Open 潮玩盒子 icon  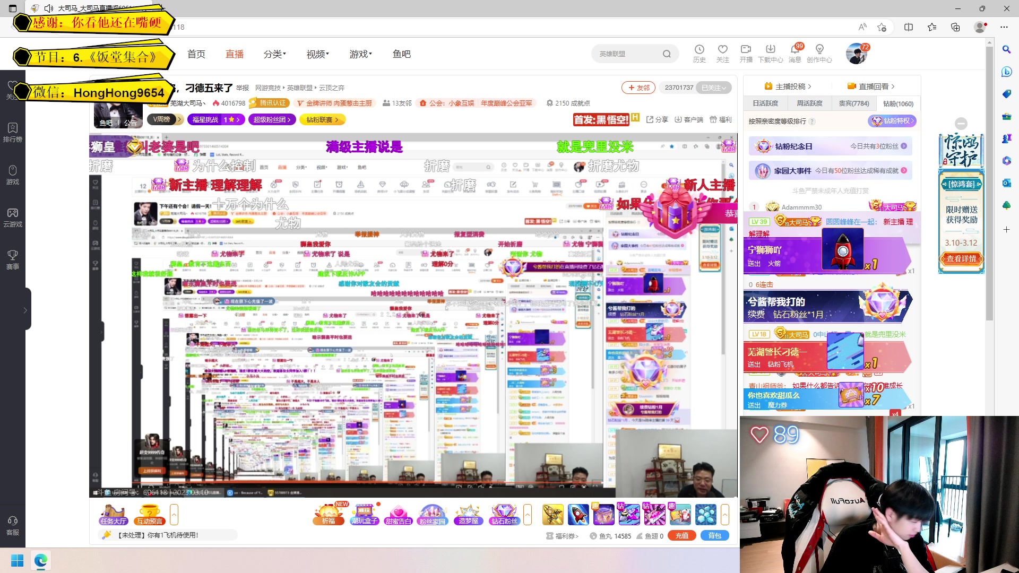click(x=364, y=514)
